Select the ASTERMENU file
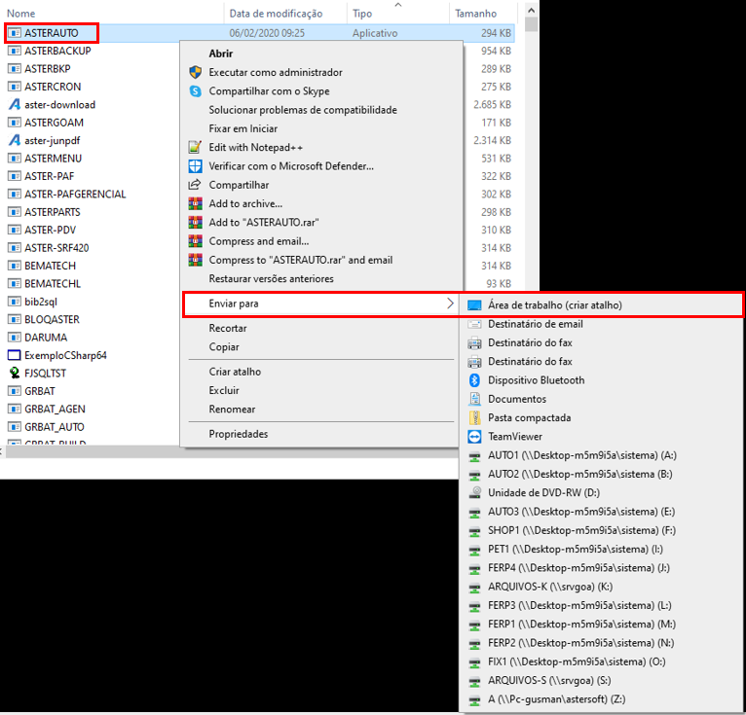The width and height of the screenshot is (746, 715). [x=54, y=159]
